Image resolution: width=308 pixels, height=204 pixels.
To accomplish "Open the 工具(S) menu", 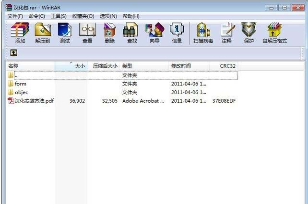I will 59,16.
